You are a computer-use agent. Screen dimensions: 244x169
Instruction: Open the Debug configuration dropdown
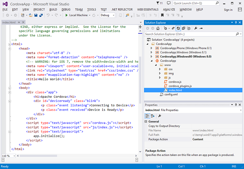coord(108,15)
